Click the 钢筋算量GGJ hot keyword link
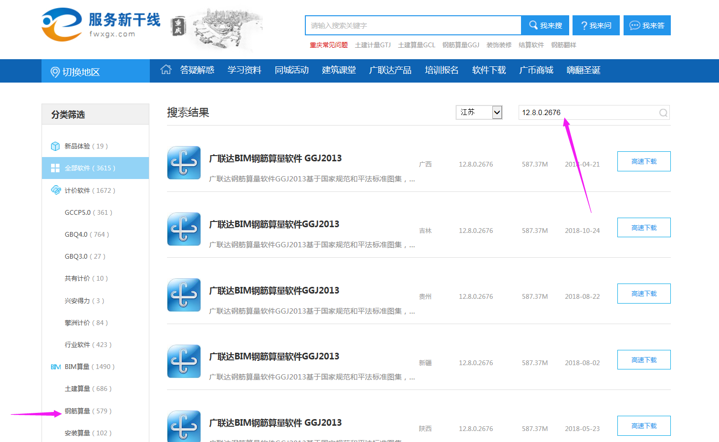Image resolution: width=719 pixels, height=442 pixels. pos(461,45)
